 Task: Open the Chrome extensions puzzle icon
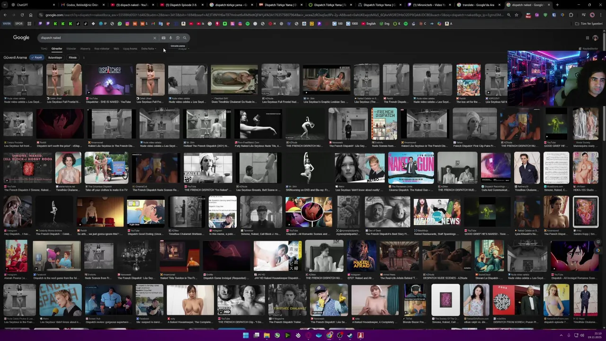point(571,15)
